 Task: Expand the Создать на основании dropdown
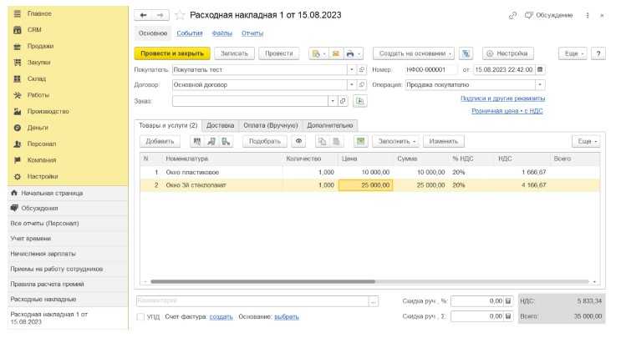tap(413, 53)
